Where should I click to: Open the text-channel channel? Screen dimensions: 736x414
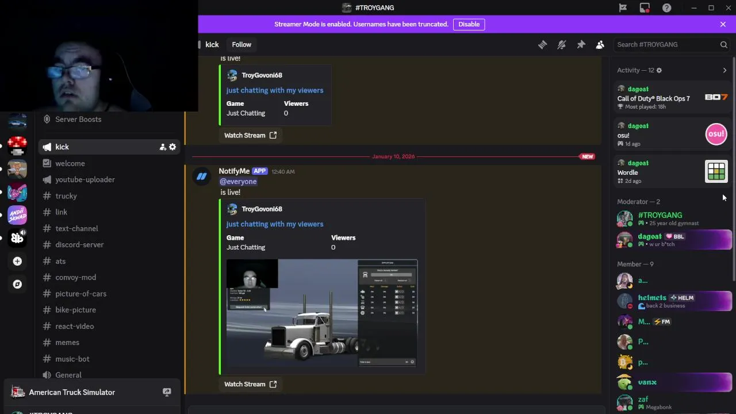coord(109,228)
